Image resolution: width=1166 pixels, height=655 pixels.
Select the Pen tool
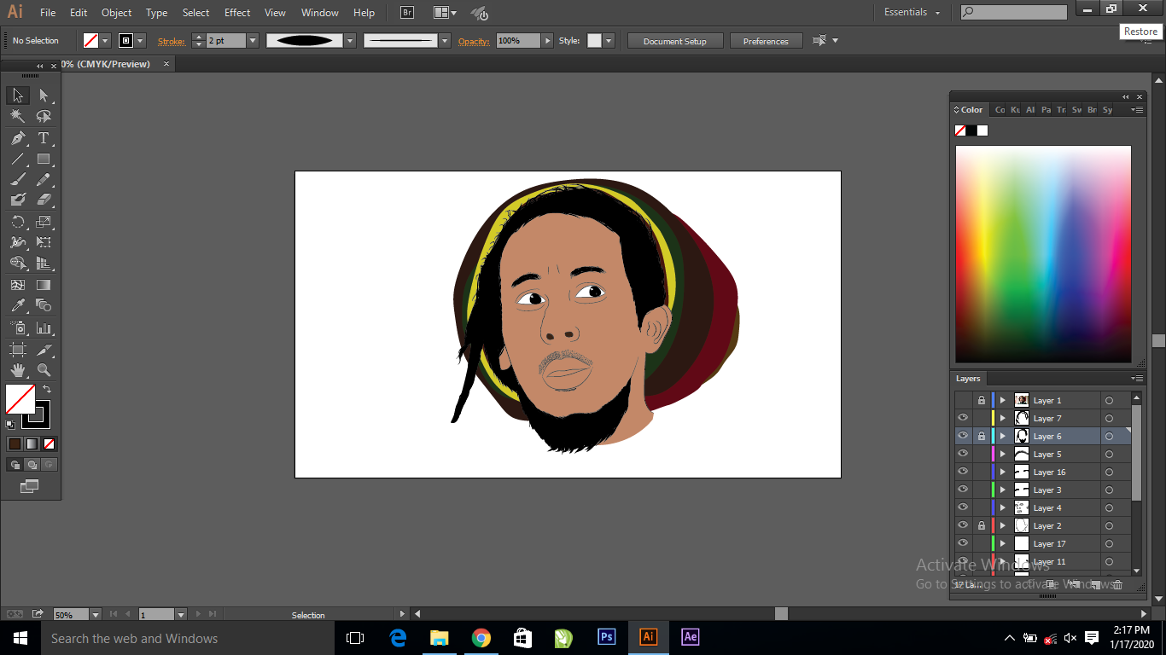click(x=18, y=138)
